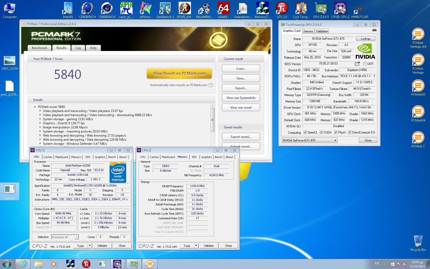Switch to the Benchmark tab in PCMark 7

[x=39, y=48]
